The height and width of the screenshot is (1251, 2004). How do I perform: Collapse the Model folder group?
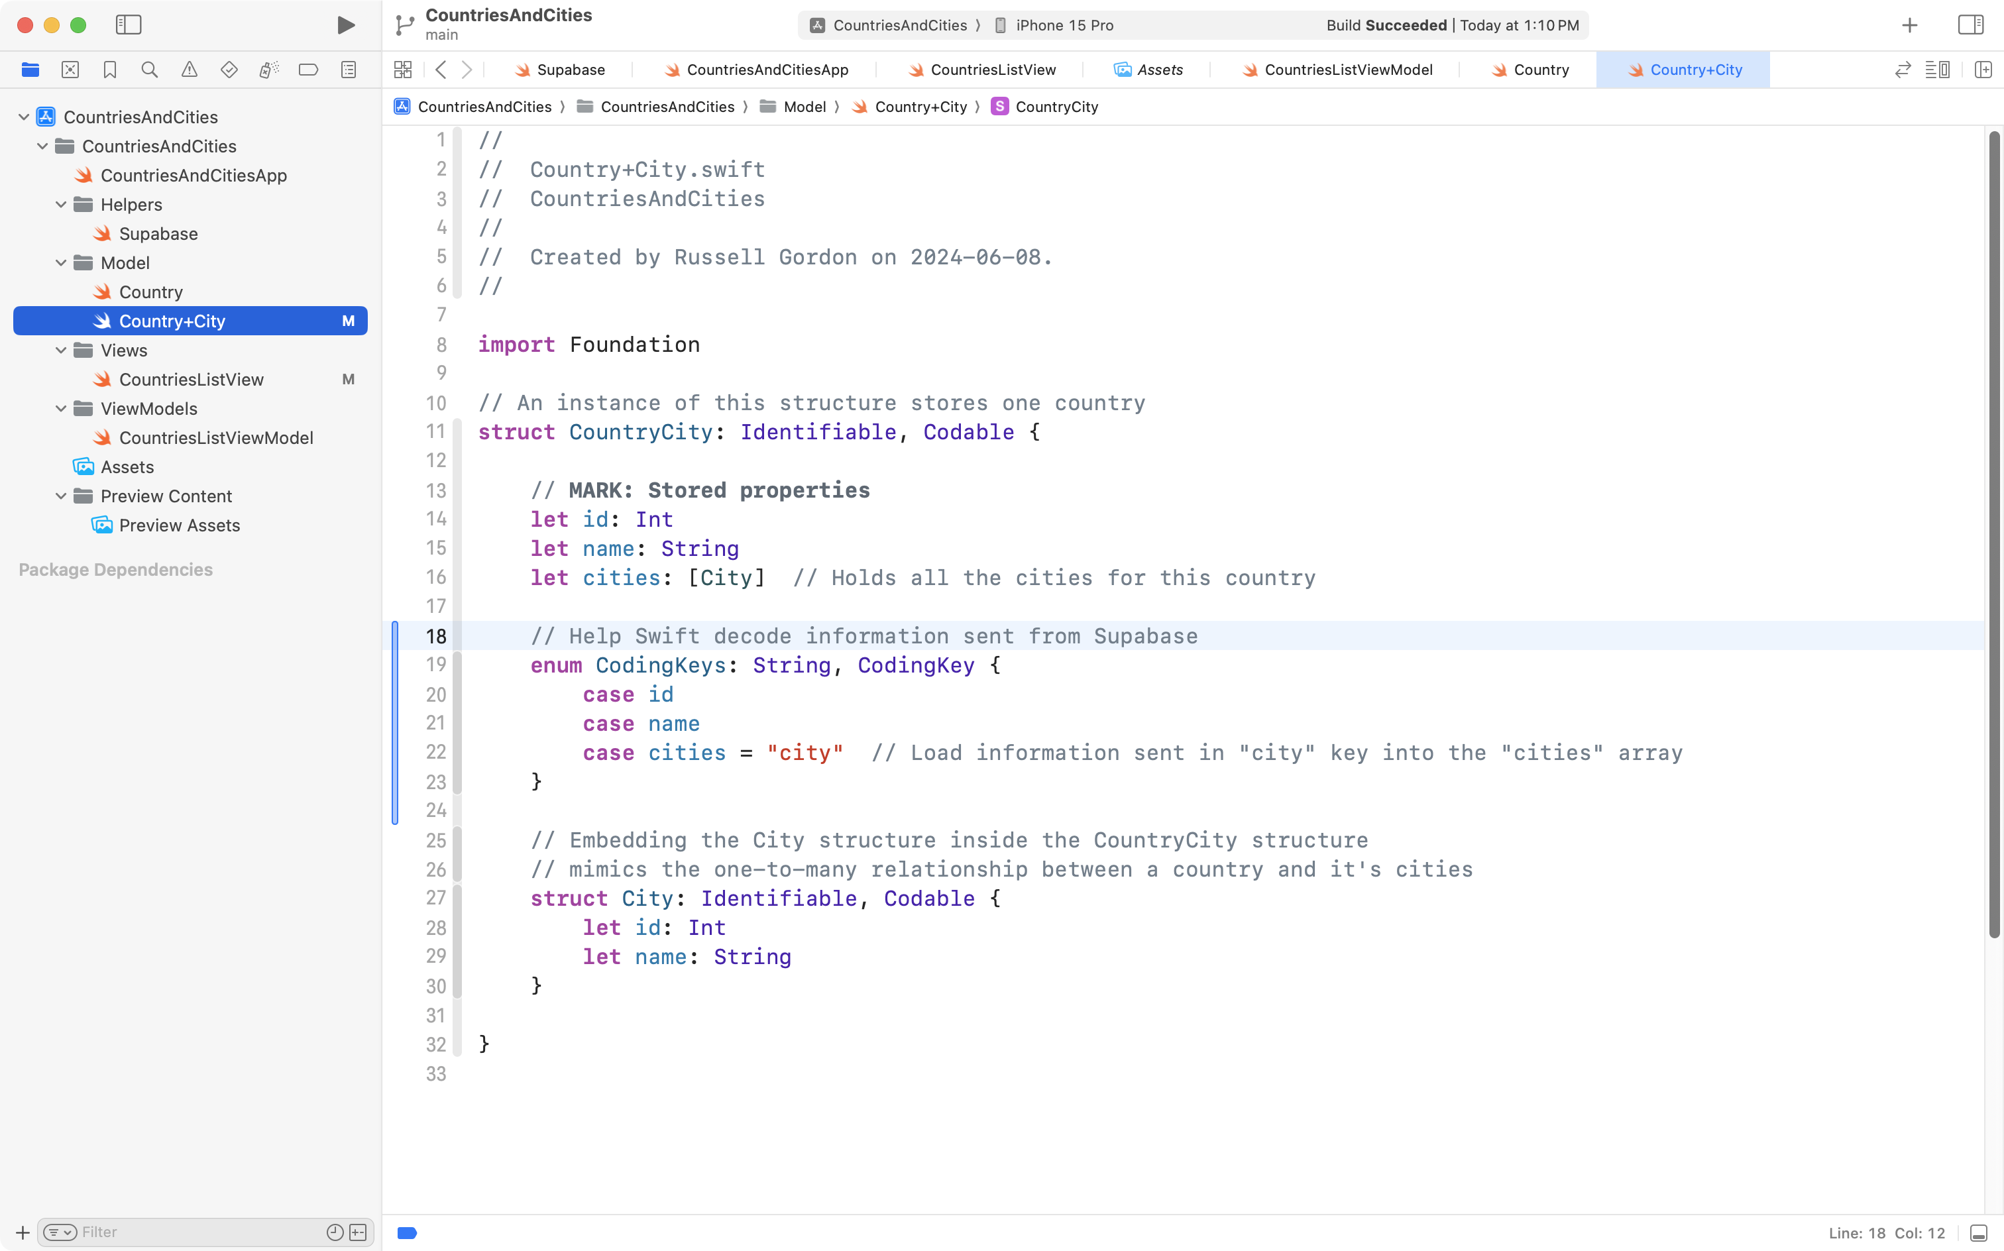60,262
